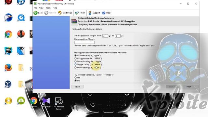Open the Help menu in the menu bar
The height and width of the screenshot is (117, 208).
[55, 8]
